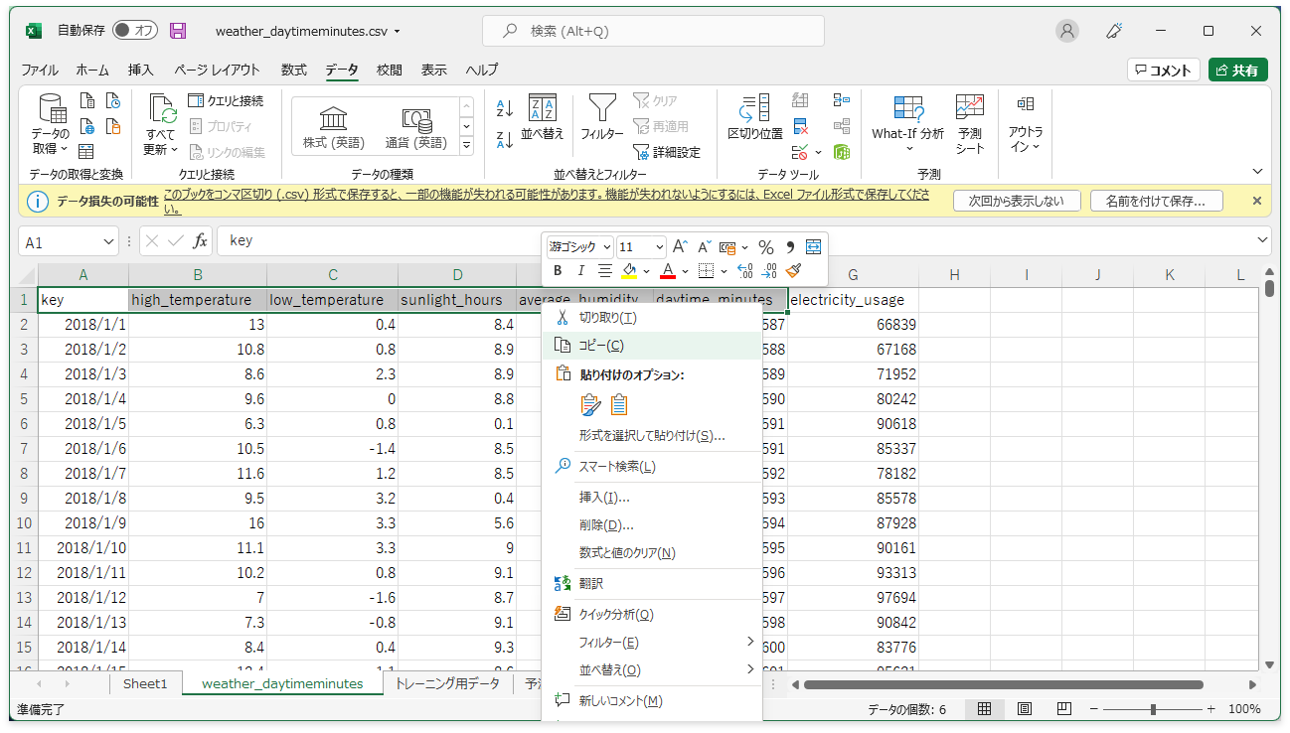Increase decimal places in mini toolbar
The height and width of the screenshot is (733, 1290).
(745, 271)
